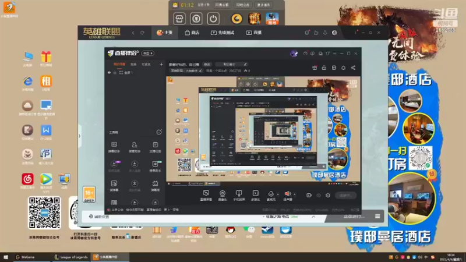466x262 pixels.
Task: Open the screen capture source tool
Action: click(206, 196)
